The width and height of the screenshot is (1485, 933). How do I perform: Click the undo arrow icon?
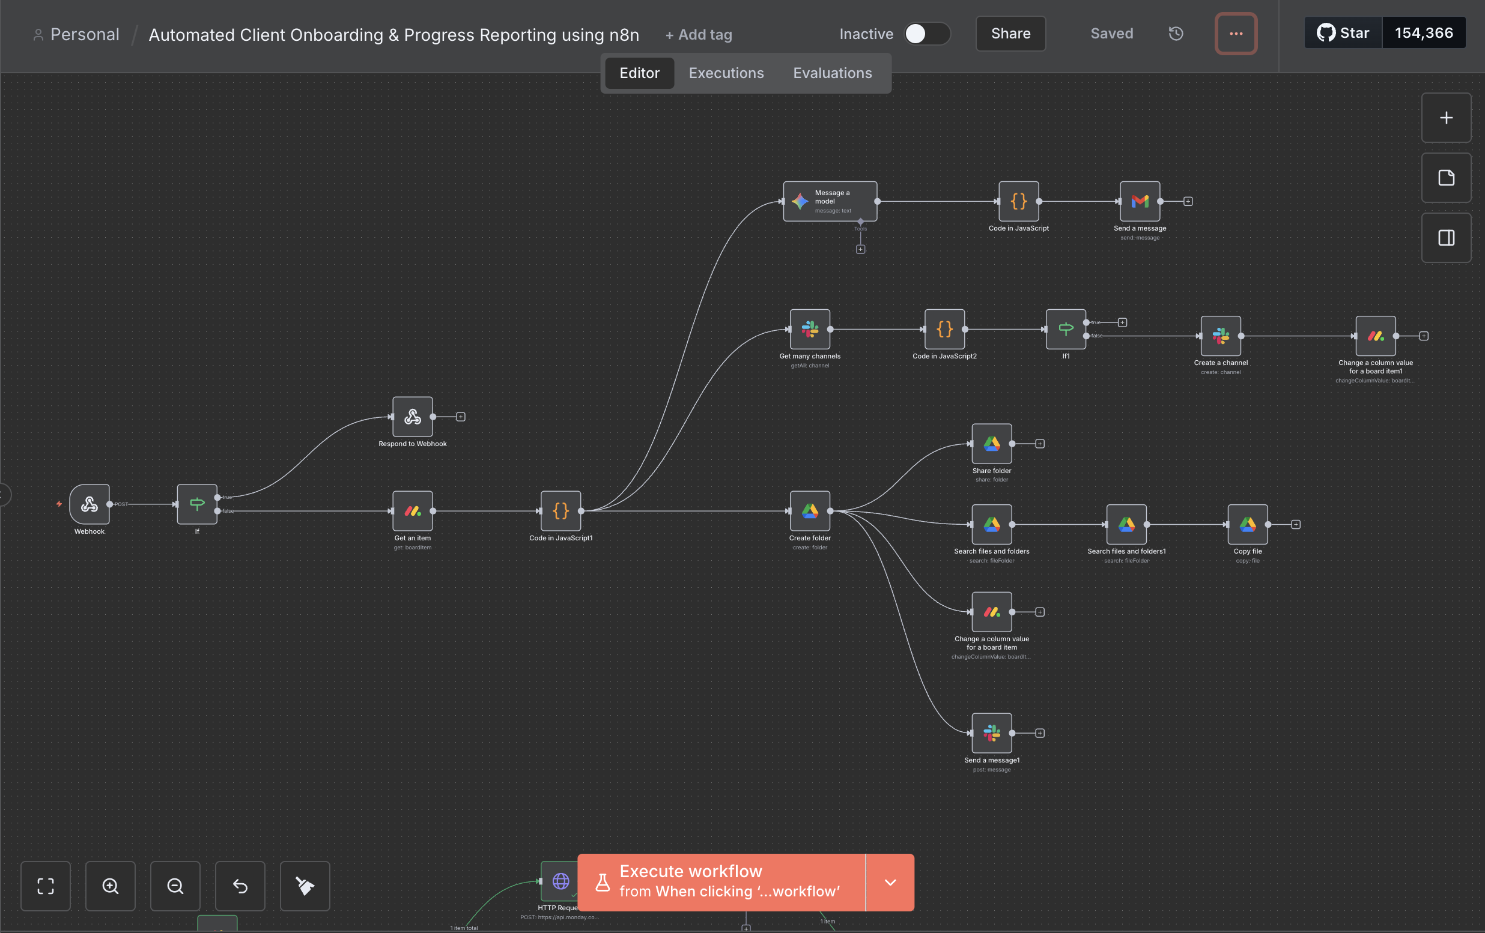point(240,886)
